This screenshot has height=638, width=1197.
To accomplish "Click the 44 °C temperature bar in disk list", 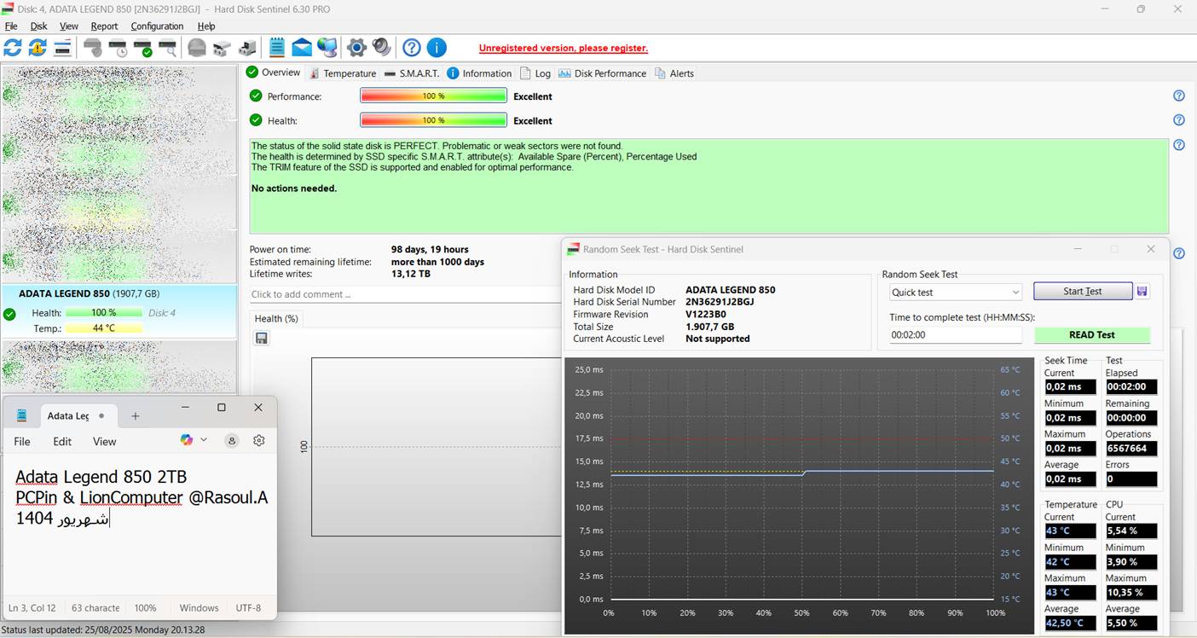I will pyautogui.click(x=104, y=328).
